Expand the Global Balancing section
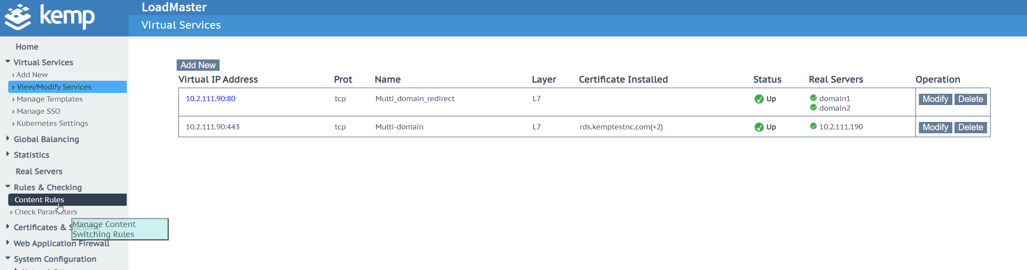The height and width of the screenshot is (270, 1027). (x=8, y=138)
